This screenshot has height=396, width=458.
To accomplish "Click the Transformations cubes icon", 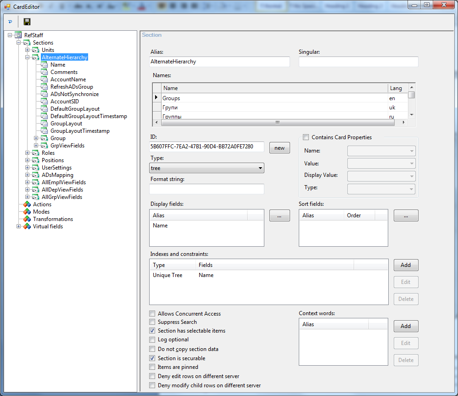I will [x=27, y=219].
